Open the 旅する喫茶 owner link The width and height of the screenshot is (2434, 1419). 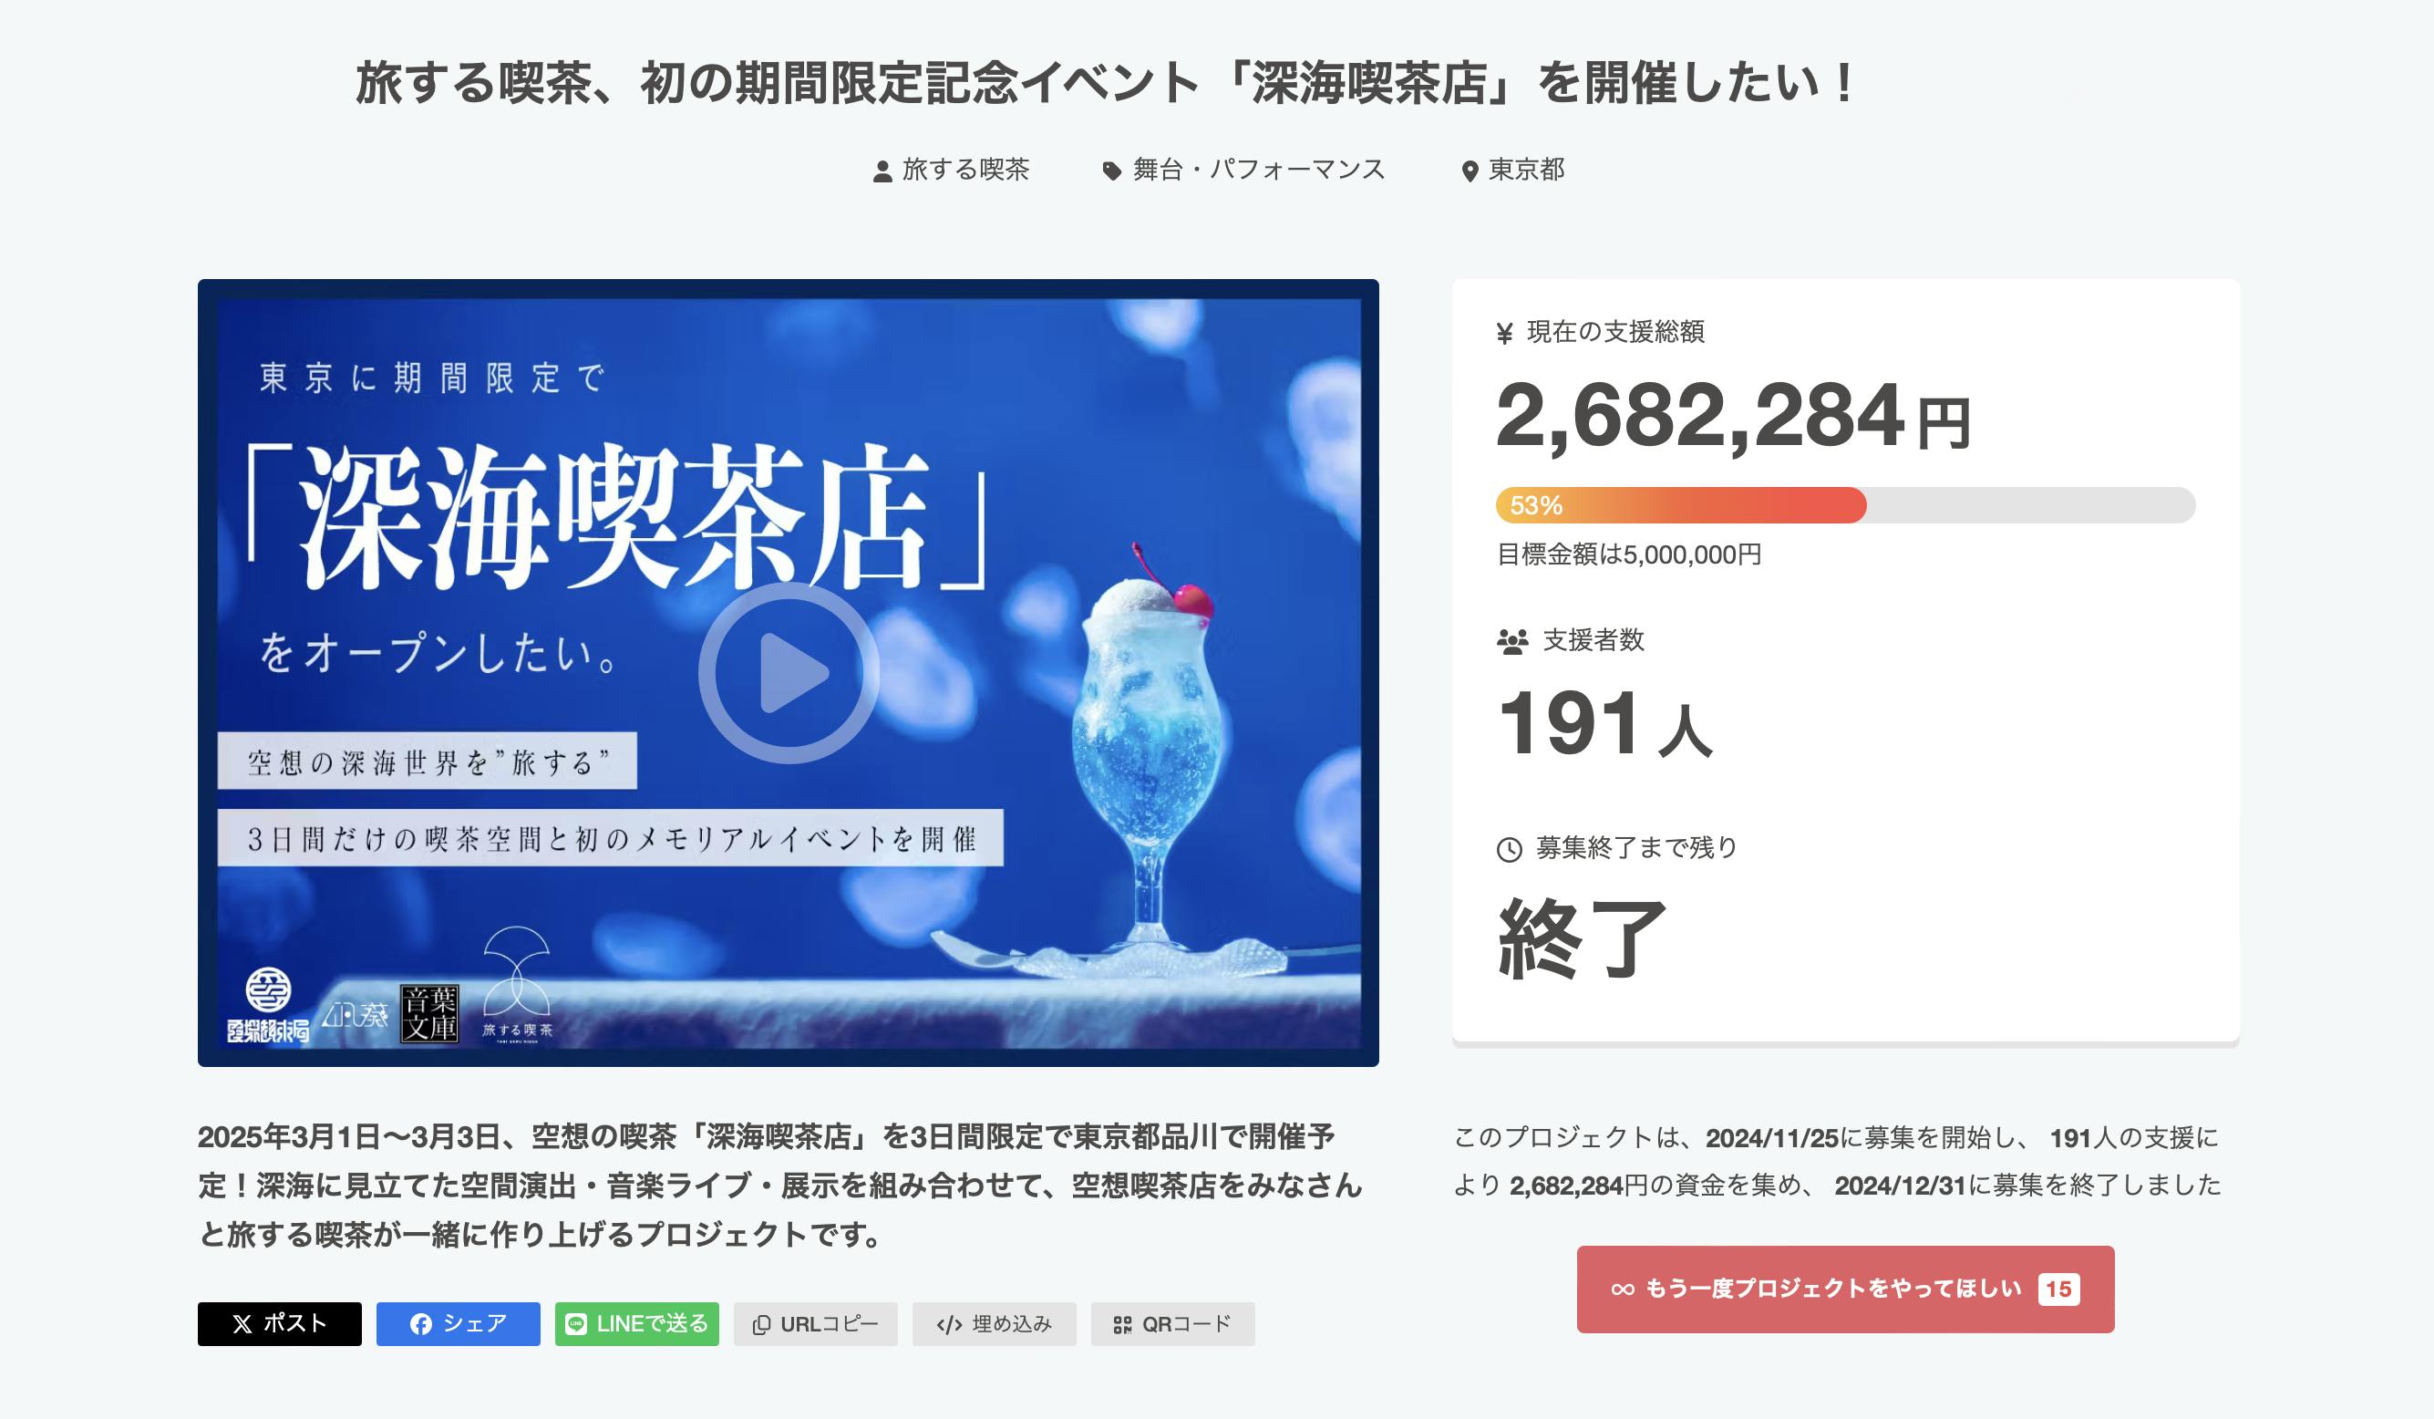[x=964, y=170]
